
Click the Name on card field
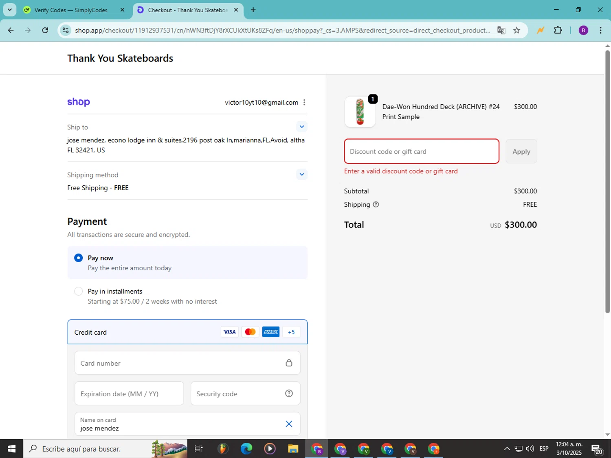point(187,424)
